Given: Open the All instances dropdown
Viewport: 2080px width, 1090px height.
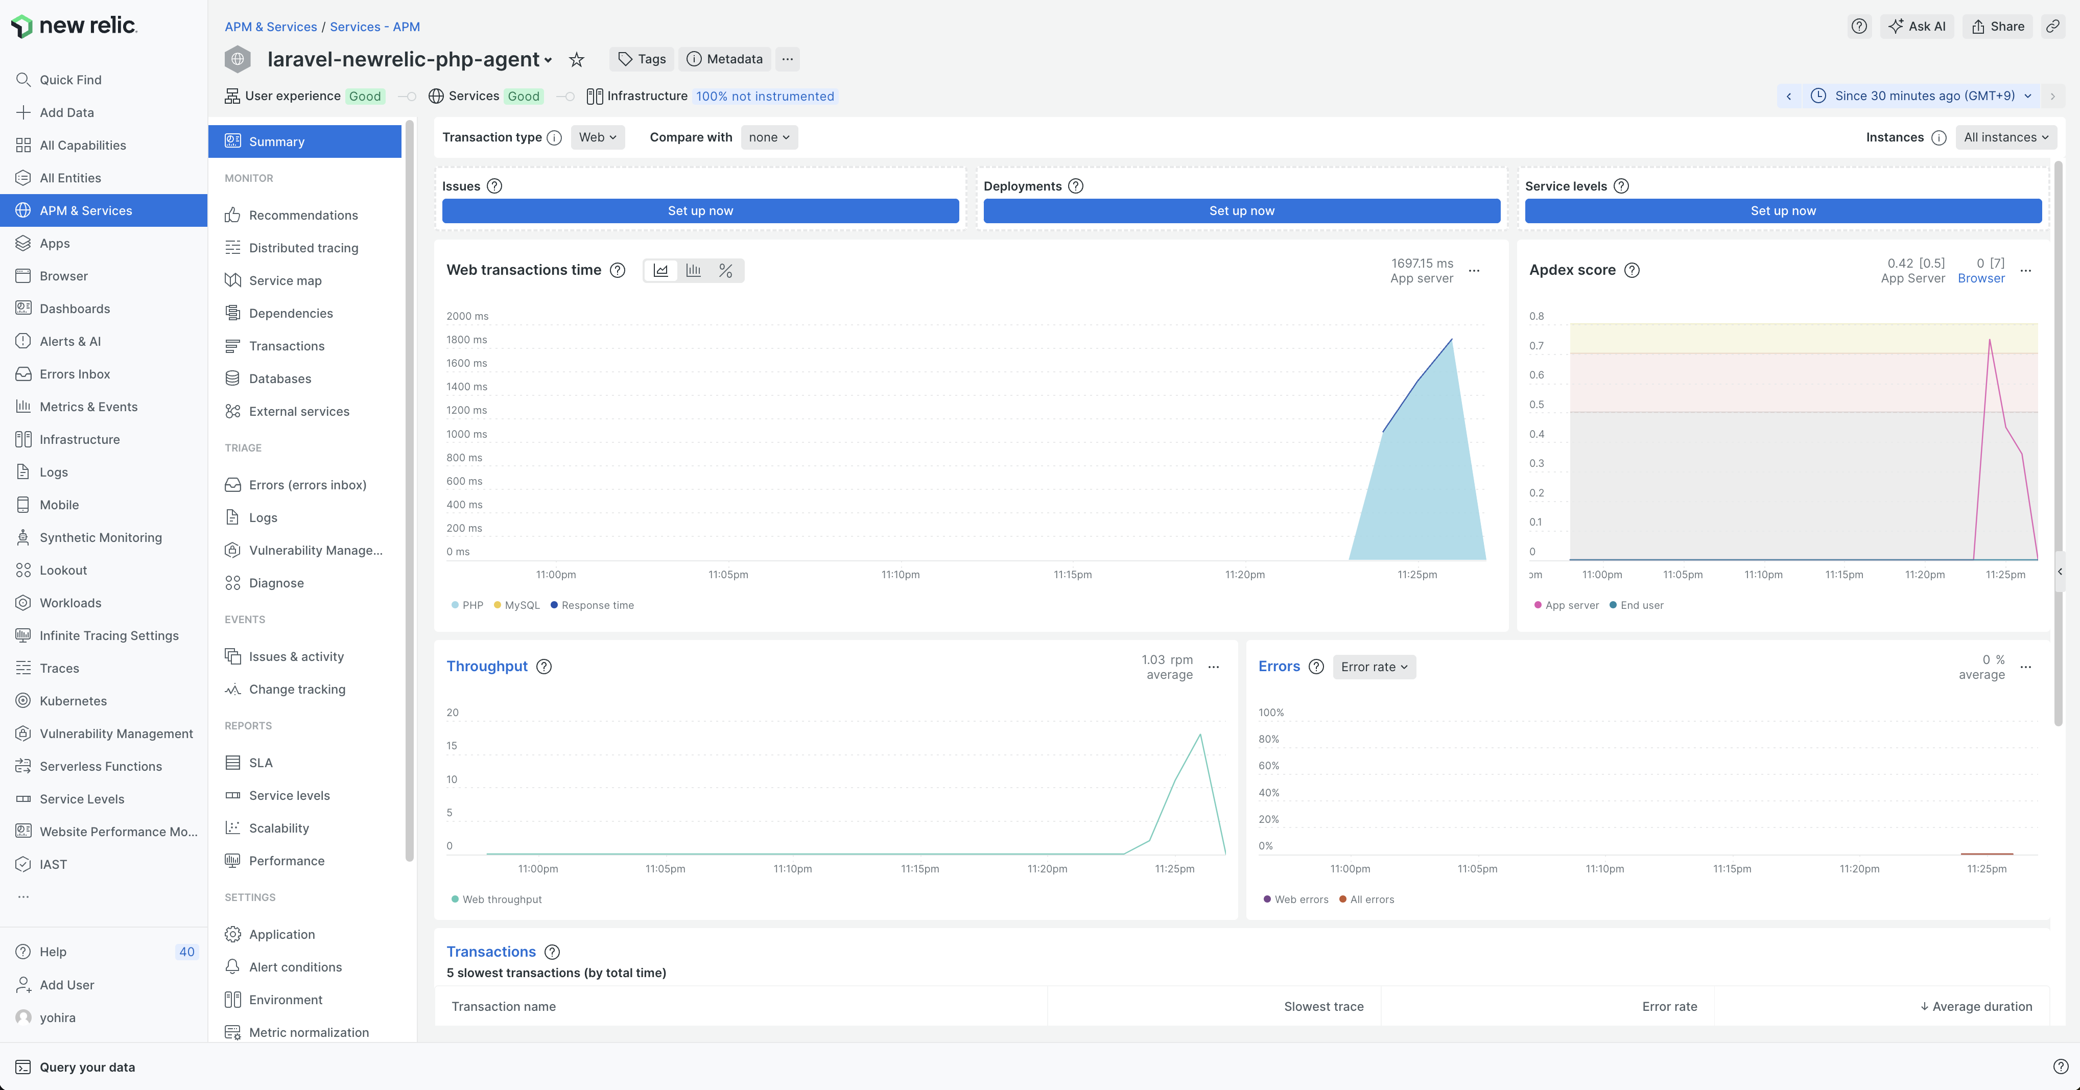Looking at the screenshot, I should [2006, 137].
